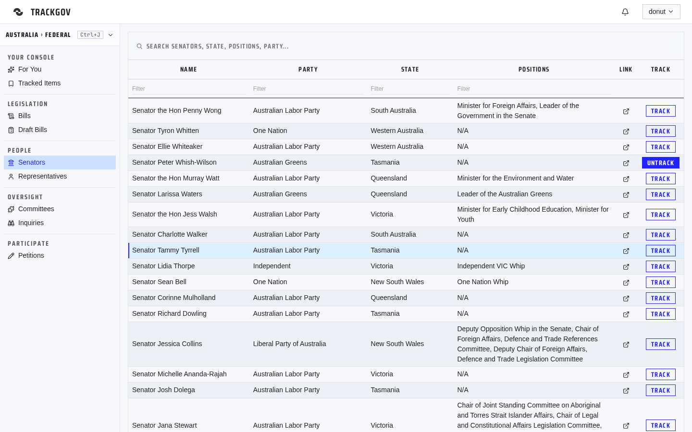Click the notifications bell icon
Image resolution: width=692 pixels, height=432 pixels.
(x=625, y=12)
